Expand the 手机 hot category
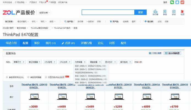 click(x=35, y=21)
